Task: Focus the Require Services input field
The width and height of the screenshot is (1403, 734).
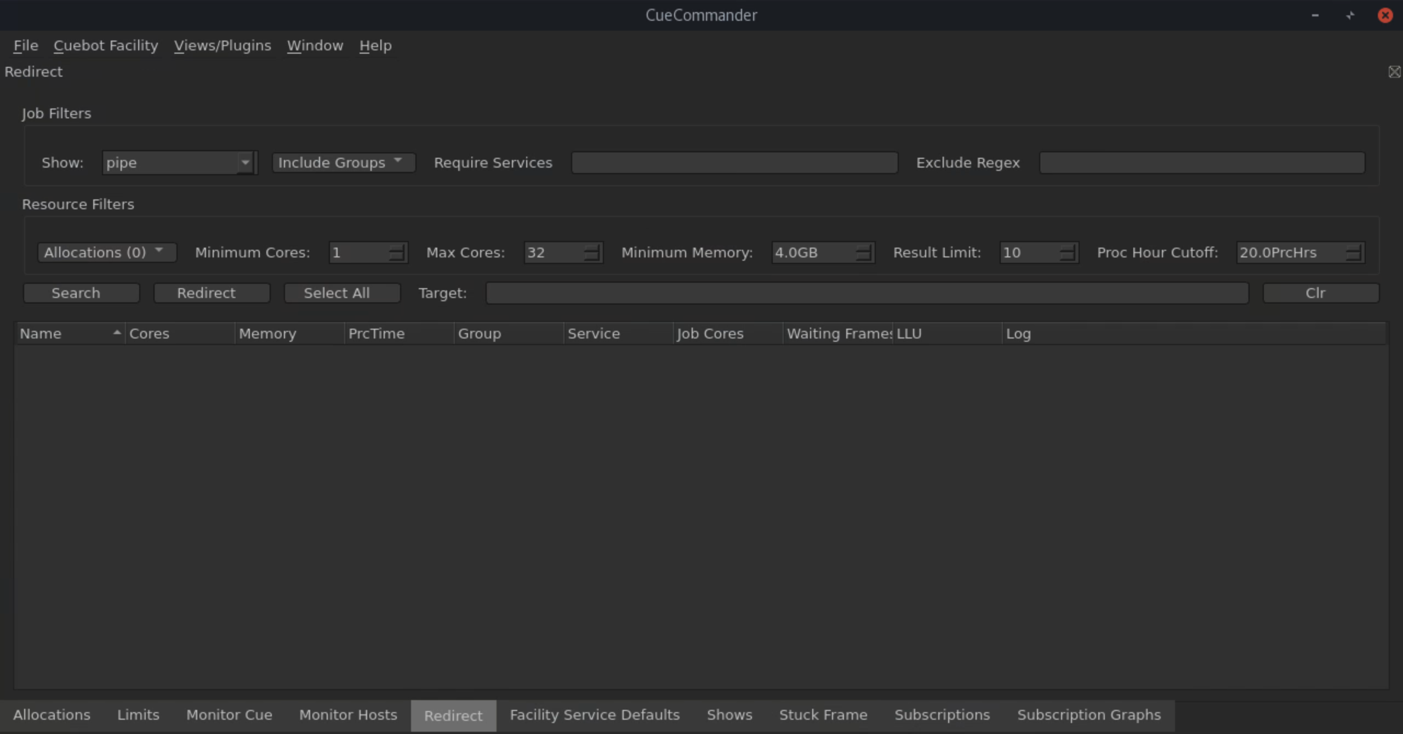Action: coord(734,163)
